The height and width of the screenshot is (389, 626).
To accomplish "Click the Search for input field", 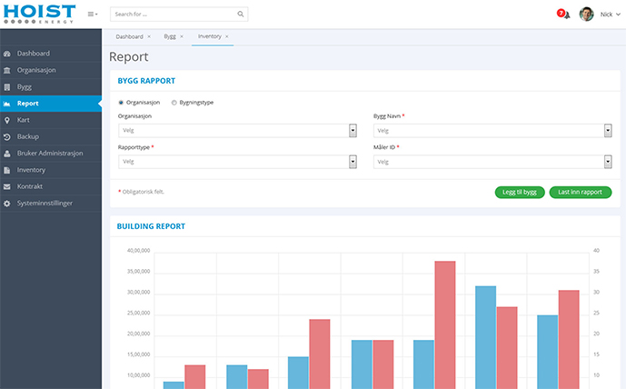I will (x=179, y=14).
